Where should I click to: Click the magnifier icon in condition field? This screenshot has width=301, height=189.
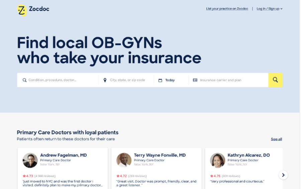(24, 80)
